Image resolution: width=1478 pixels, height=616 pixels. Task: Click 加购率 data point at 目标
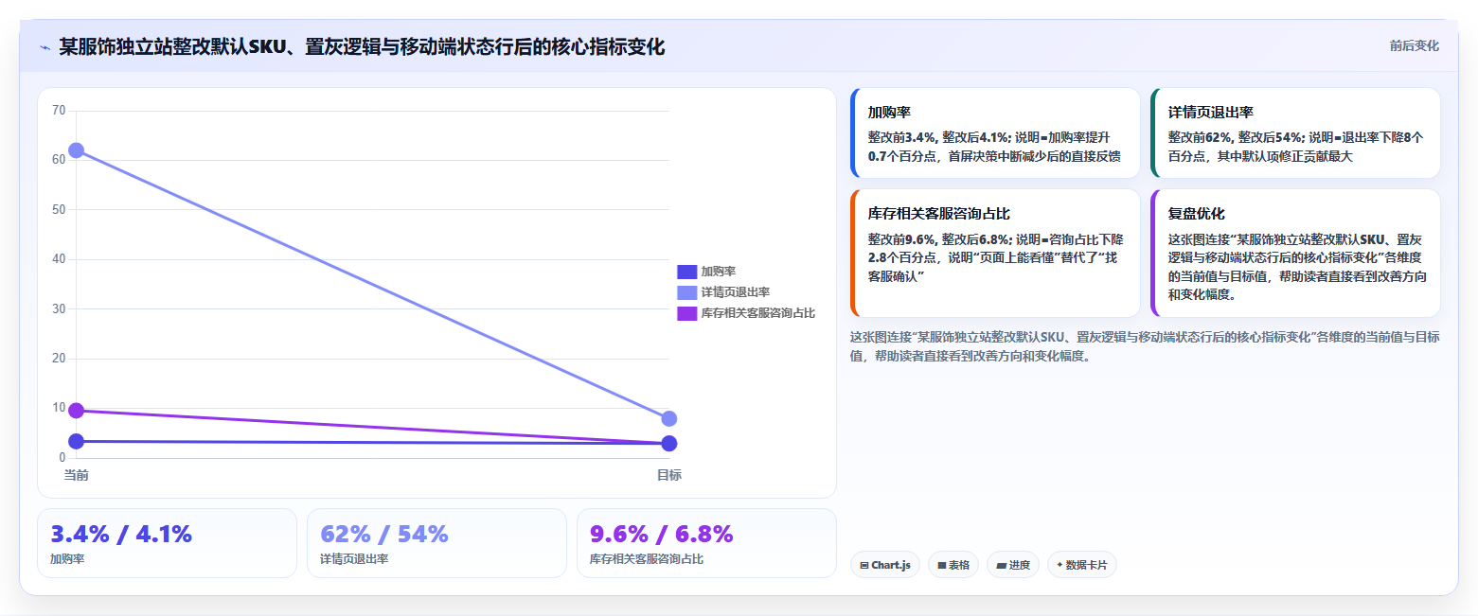[668, 444]
